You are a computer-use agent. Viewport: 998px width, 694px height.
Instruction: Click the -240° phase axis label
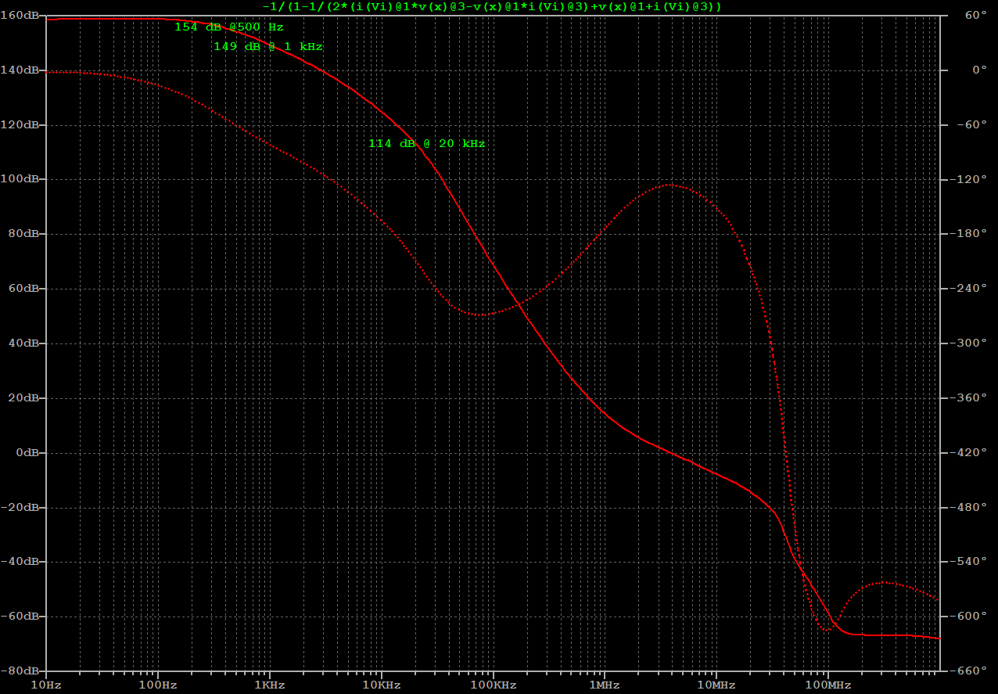coord(970,289)
